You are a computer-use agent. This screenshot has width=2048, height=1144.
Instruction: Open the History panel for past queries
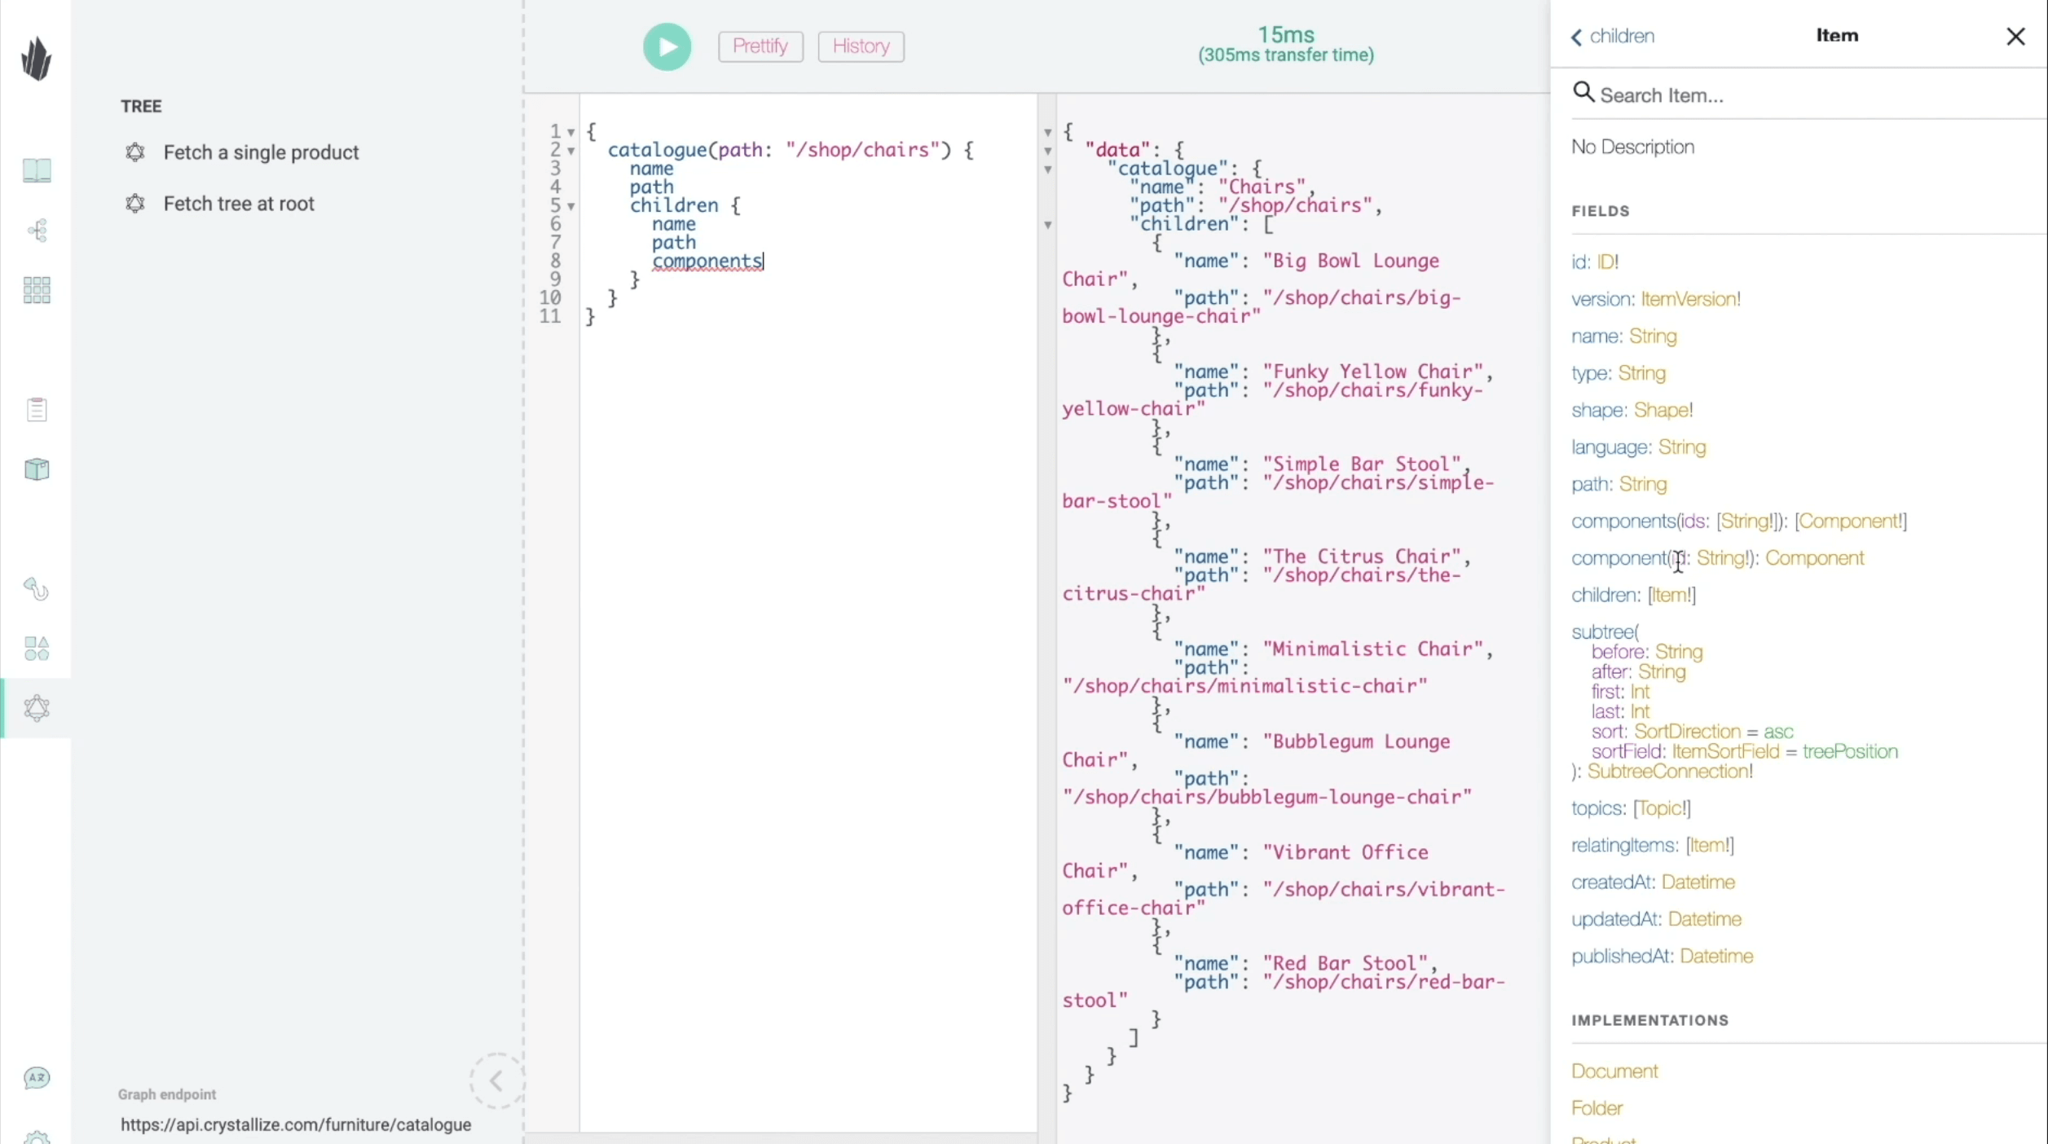[x=861, y=45]
